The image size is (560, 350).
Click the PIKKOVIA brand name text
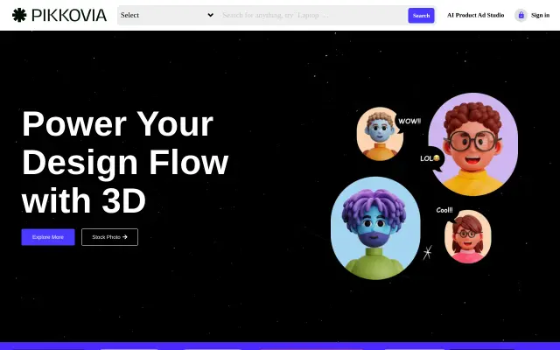coord(69,15)
